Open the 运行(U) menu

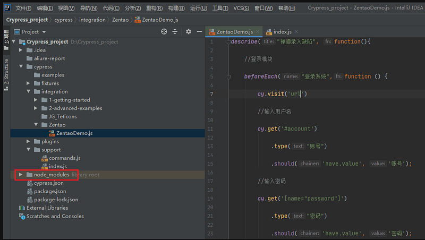coord(198,8)
